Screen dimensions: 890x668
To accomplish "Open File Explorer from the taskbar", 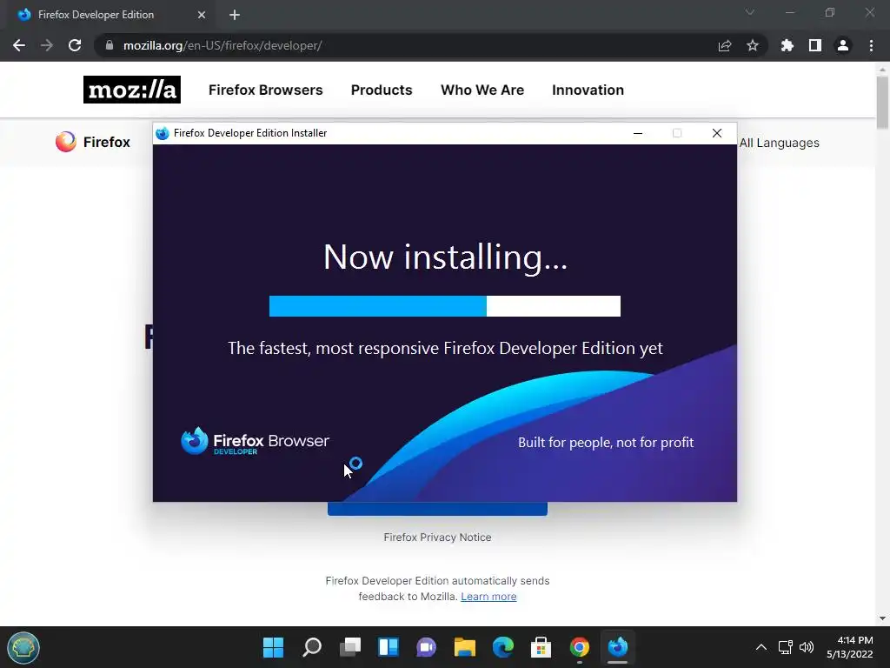I will (464, 647).
